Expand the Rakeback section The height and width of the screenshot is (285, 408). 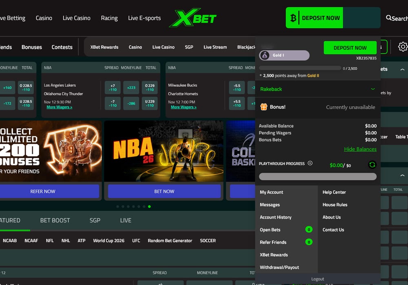tap(373, 89)
